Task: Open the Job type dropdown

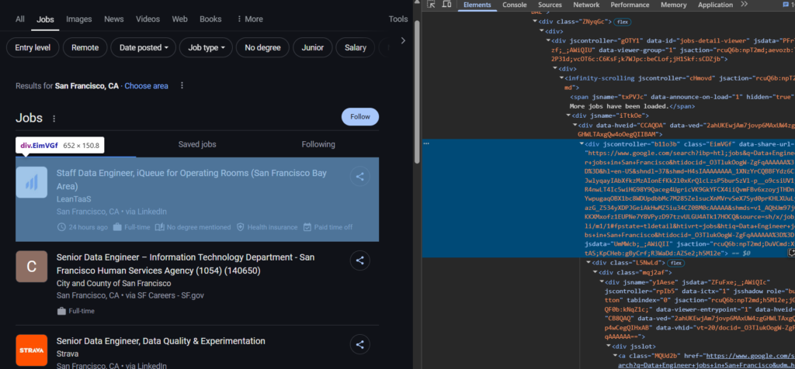Action: tap(207, 48)
